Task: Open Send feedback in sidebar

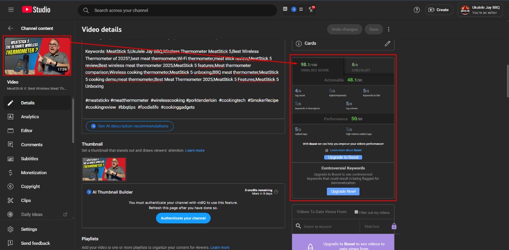Action: 37,243
